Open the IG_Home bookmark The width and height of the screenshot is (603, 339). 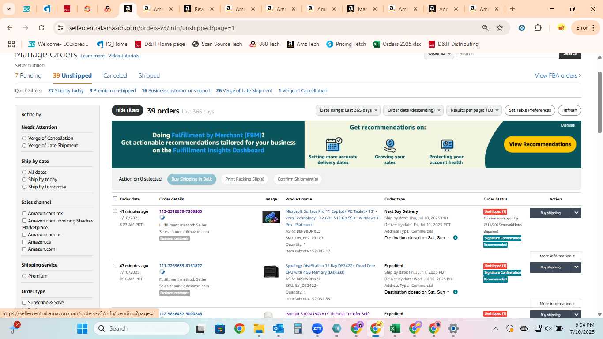(x=112, y=44)
